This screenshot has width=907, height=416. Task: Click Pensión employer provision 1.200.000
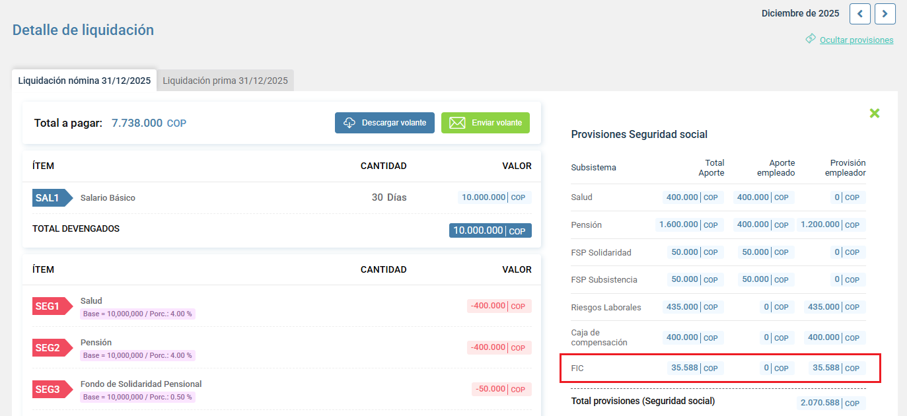click(830, 225)
